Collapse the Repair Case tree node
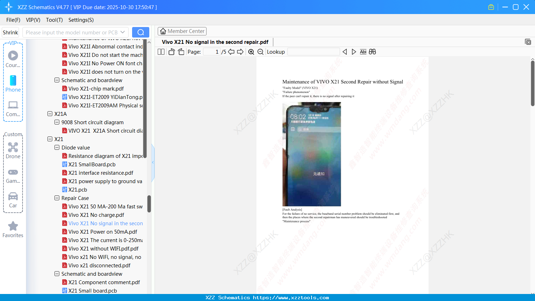Screen dimensions: 535x301 click(57, 198)
